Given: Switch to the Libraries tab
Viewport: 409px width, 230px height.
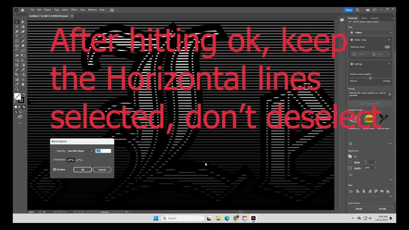Looking at the screenshot, I should [374, 18].
